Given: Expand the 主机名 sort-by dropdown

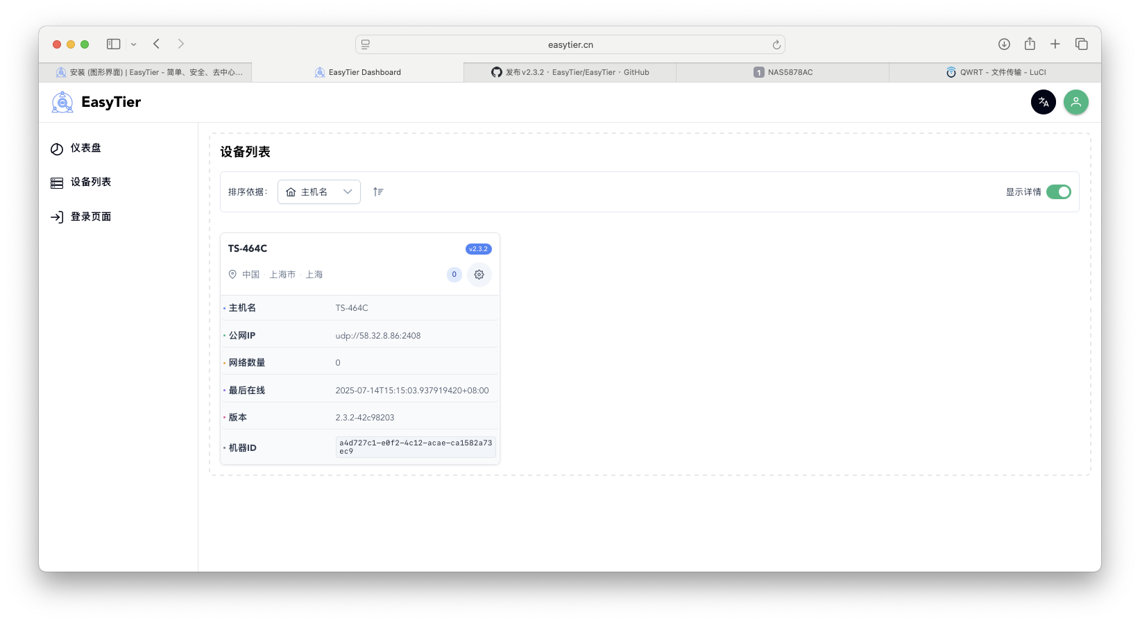Looking at the screenshot, I should 319,192.
